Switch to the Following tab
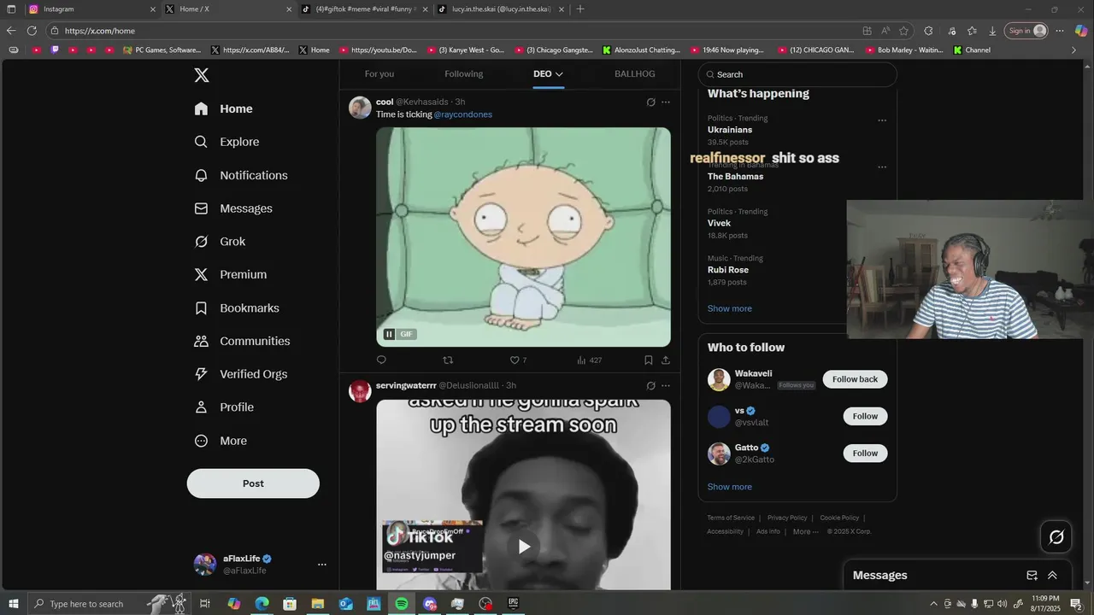The image size is (1094, 615). pyautogui.click(x=463, y=74)
